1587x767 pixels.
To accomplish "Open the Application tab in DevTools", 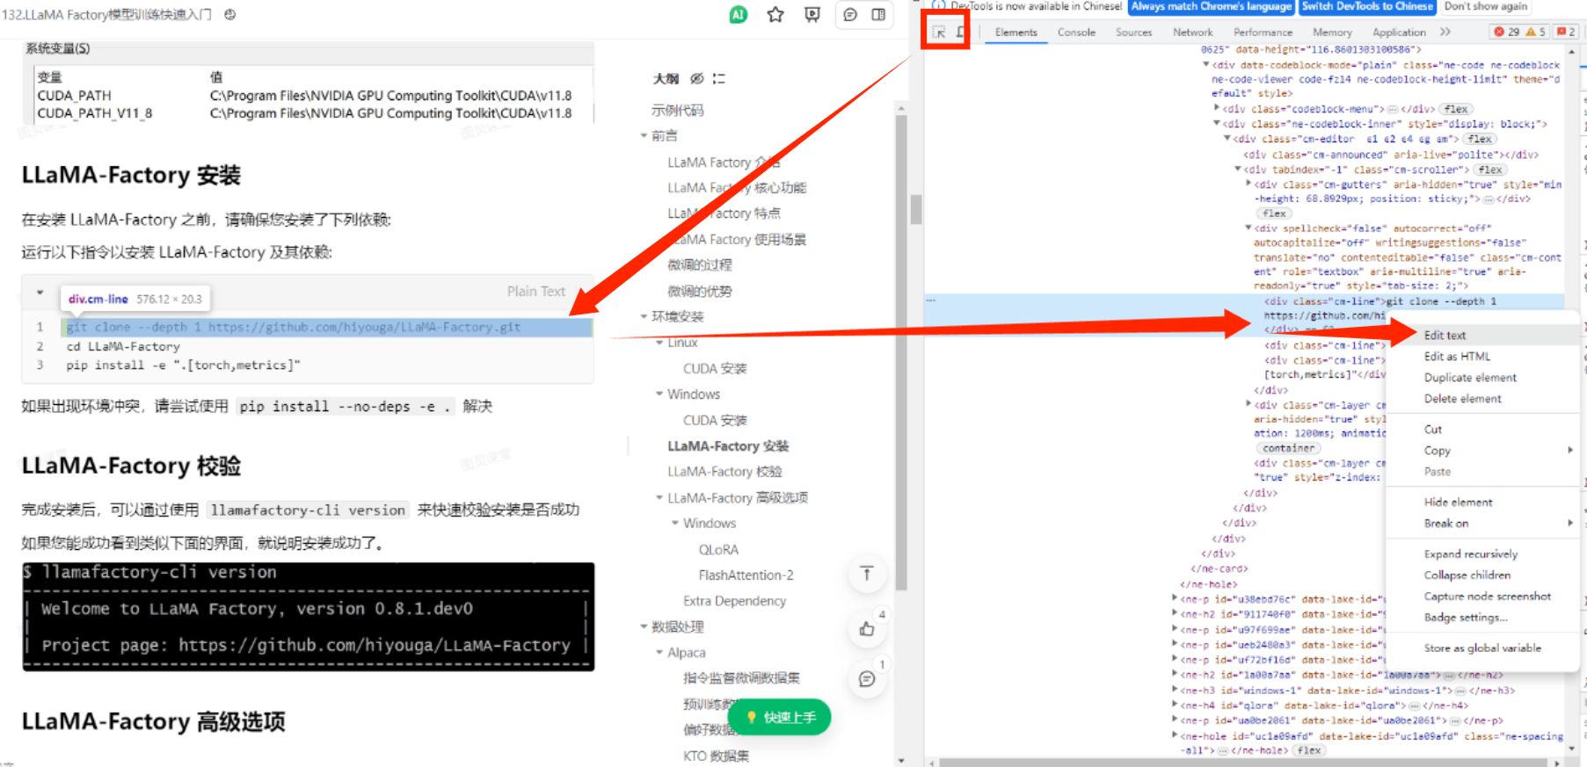I will pyautogui.click(x=1399, y=33).
